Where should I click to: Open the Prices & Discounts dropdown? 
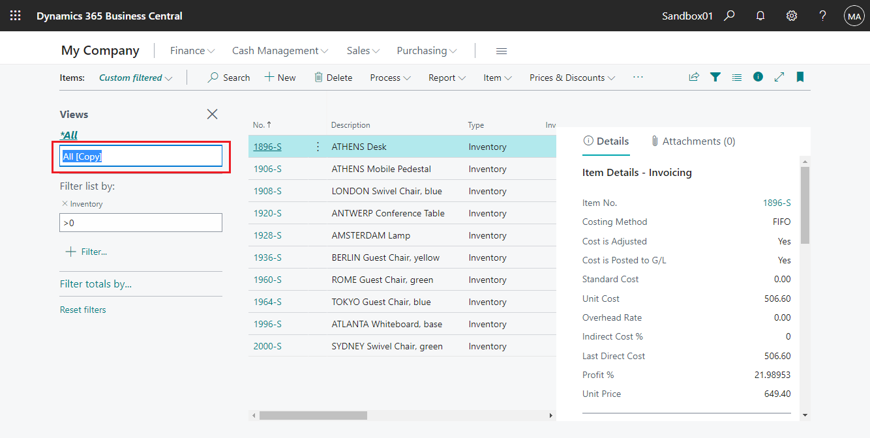click(x=571, y=77)
